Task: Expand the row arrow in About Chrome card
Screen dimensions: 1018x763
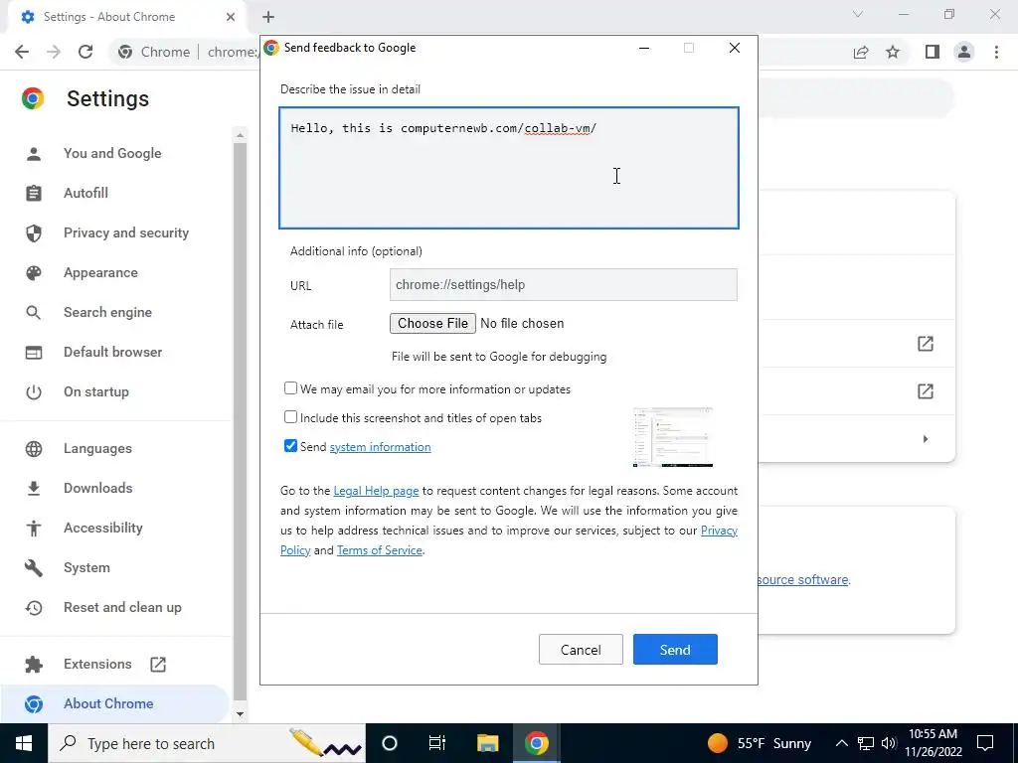Action: (x=926, y=439)
